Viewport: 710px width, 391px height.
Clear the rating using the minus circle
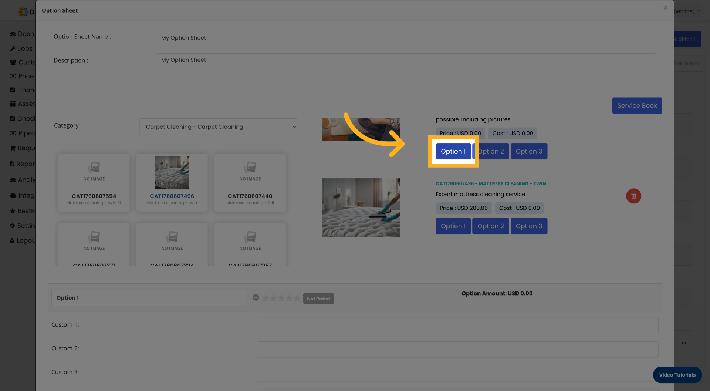(256, 297)
